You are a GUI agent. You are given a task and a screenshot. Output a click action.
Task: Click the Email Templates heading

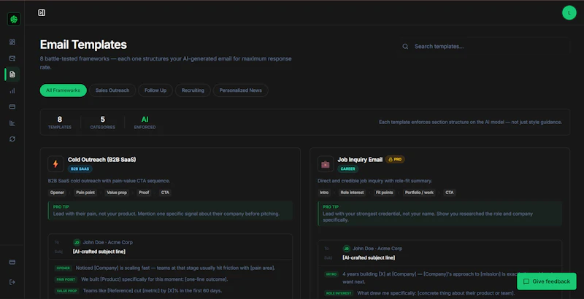(x=83, y=44)
